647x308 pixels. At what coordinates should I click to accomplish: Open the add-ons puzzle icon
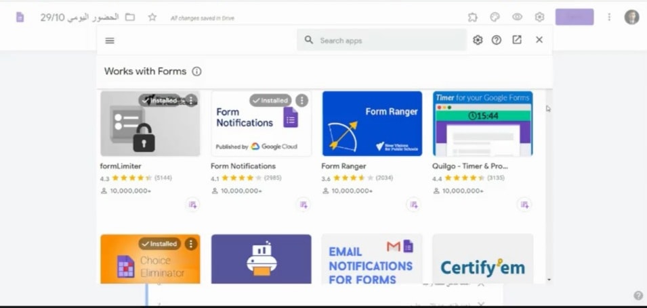click(x=472, y=17)
